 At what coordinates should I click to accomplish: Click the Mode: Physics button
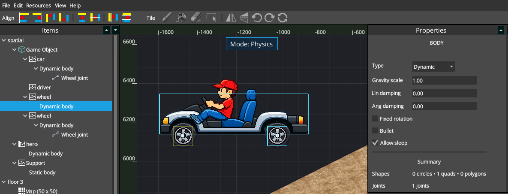coord(252,44)
